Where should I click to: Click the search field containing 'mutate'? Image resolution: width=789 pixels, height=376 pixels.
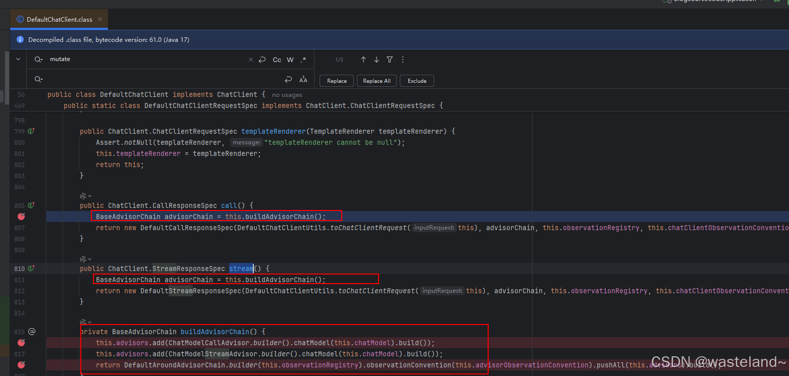point(146,60)
